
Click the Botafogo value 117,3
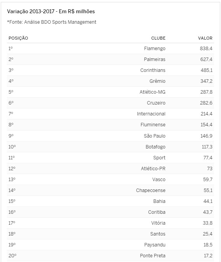tap(207, 147)
